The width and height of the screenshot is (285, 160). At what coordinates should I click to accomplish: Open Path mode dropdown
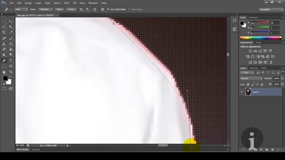pos(21,9)
